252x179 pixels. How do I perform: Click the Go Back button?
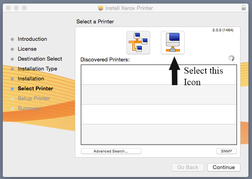pyautogui.click(x=188, y=167)
